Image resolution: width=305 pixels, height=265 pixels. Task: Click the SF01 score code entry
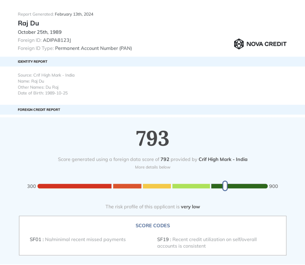[x=78, y=239]
